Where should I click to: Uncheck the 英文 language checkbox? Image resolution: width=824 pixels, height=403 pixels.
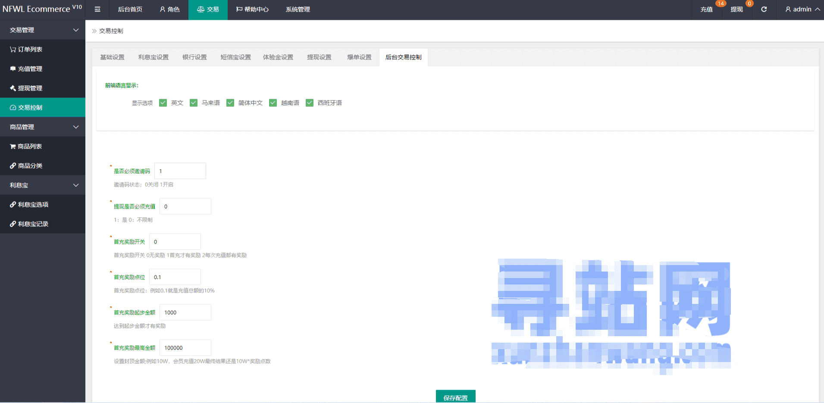[x=163, y=103]
